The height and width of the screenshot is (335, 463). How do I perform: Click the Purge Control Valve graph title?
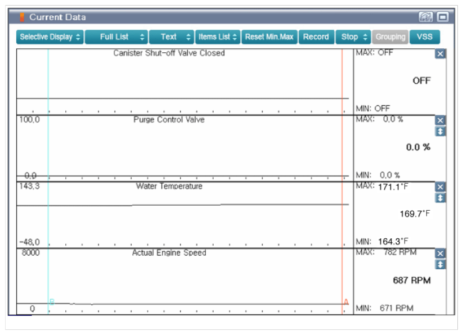click(169, 120)
